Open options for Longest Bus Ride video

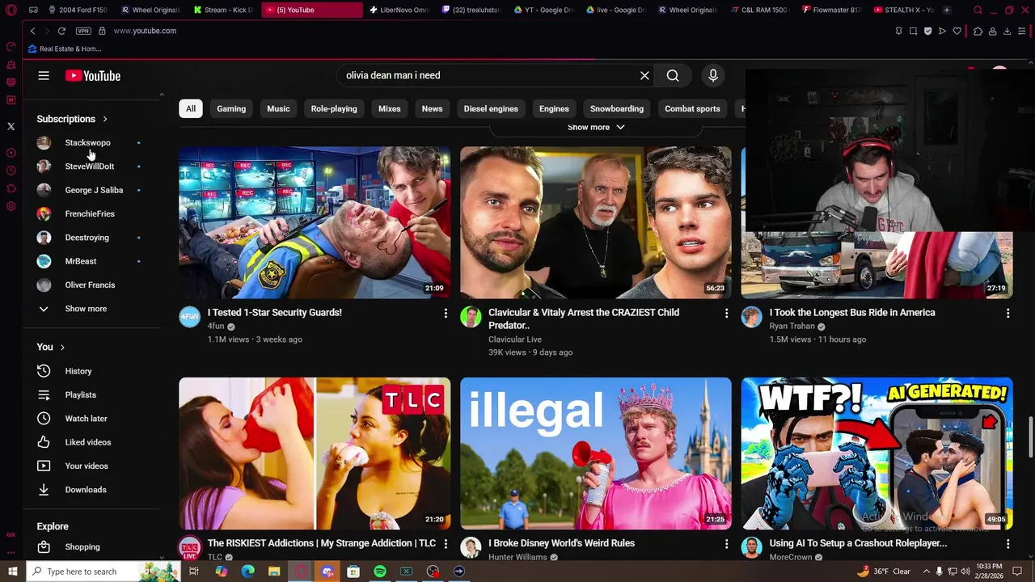pyautogui.click(x=1008, y=313)
